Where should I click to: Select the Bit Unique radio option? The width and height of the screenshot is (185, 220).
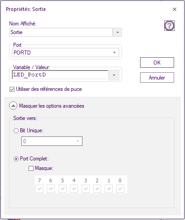click(16, 130)
